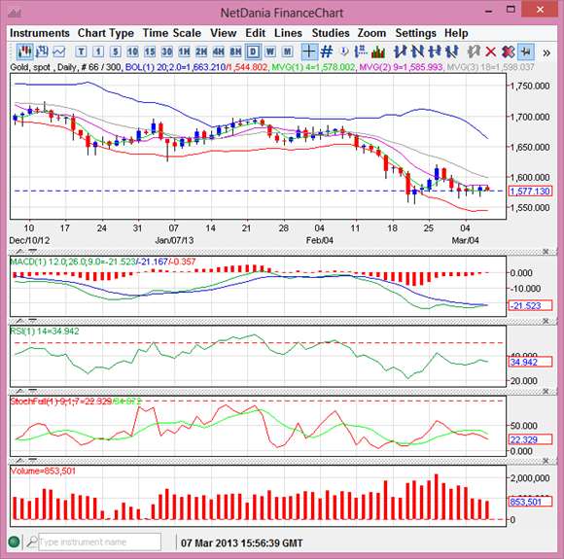Open the Edit menu
The width and height of the screenshot is (564, 559).
pos(255,33)
